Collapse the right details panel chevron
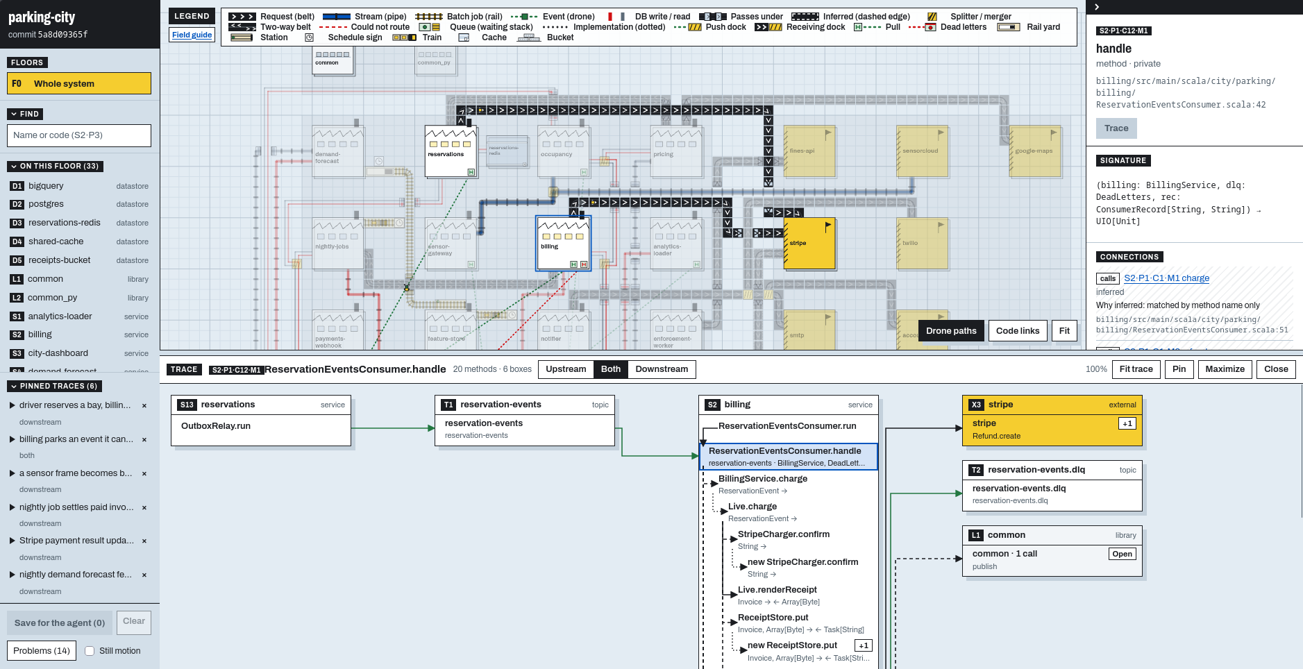Viewport: 1303px width, 669px height. 1097,7
